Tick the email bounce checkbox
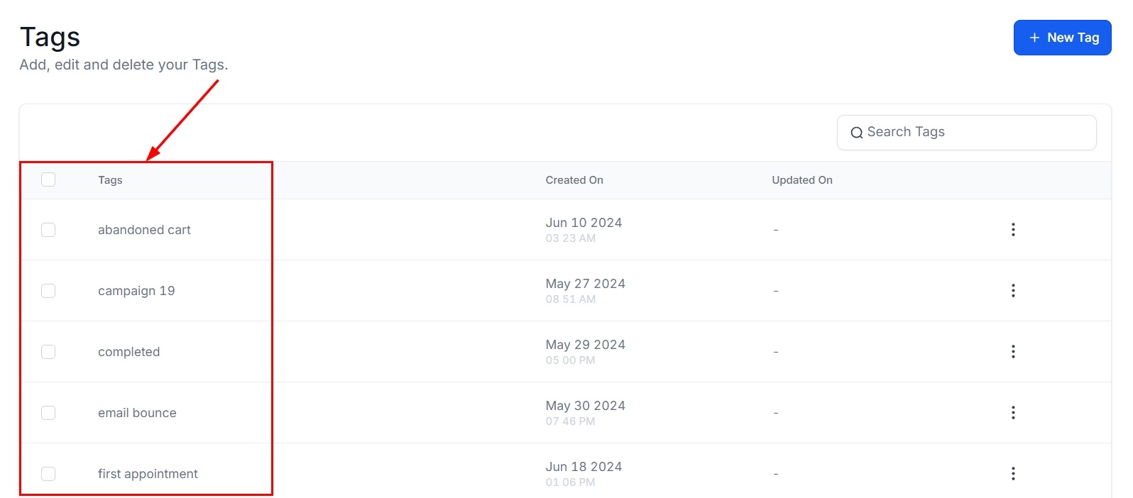This screenshot has width=1133, height=498. [x=48, y=413]
